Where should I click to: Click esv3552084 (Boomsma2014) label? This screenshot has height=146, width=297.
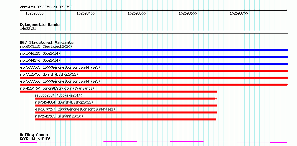tap(59, 95)
